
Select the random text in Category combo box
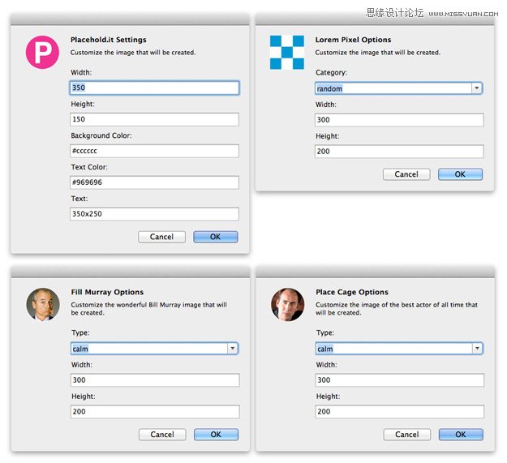click(x=329, y=88)
